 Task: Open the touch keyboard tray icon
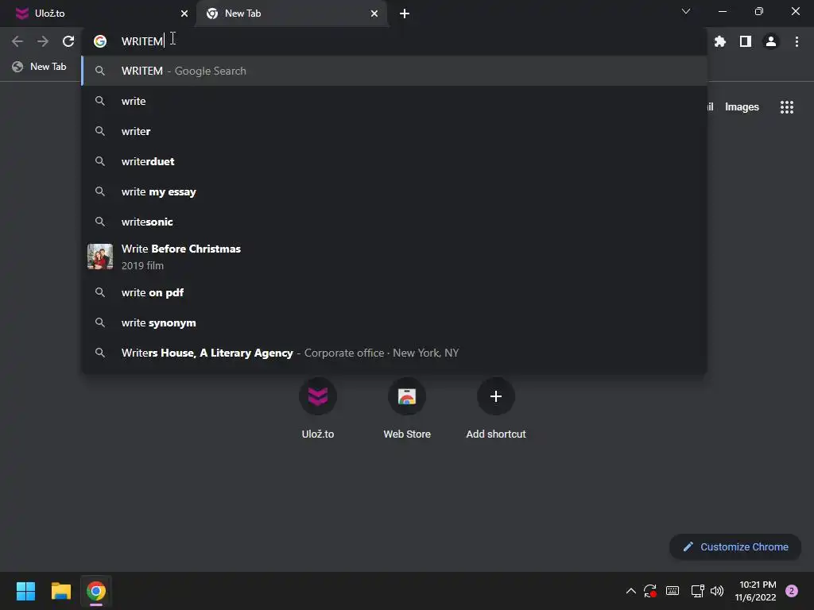673,591
